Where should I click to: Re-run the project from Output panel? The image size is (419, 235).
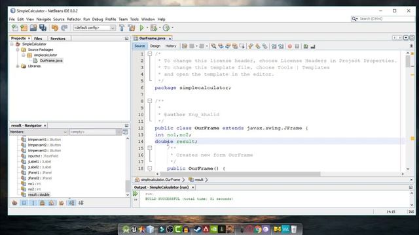(136, 194)
